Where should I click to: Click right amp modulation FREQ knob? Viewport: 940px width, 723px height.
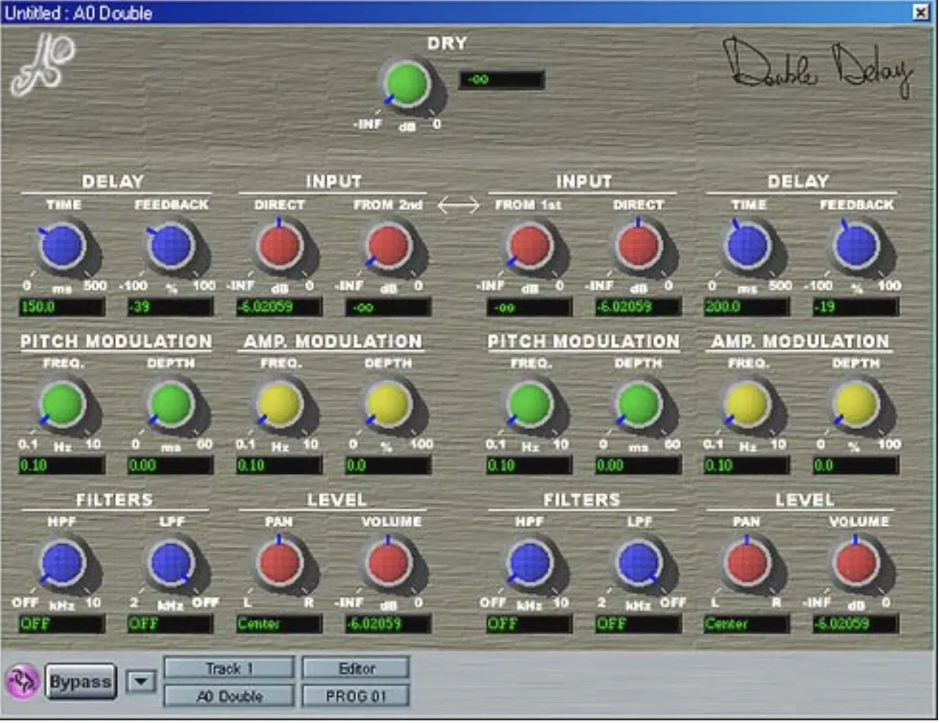747,404
